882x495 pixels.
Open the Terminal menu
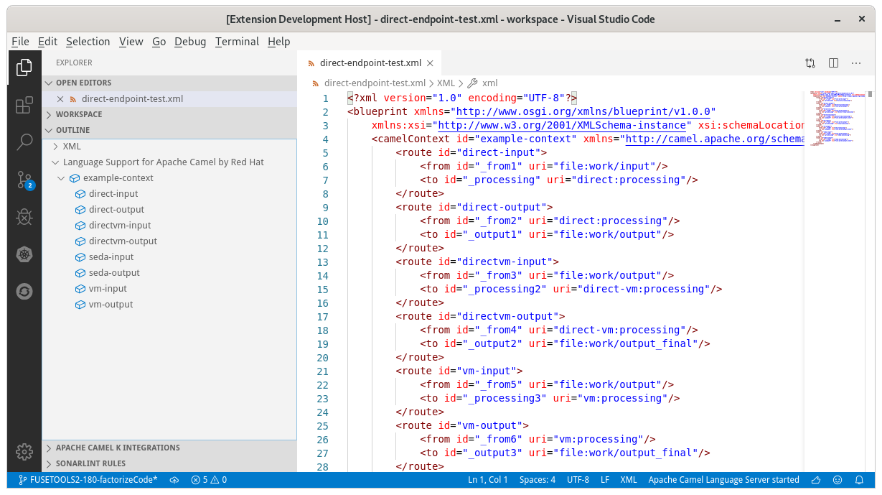[x=238, y=42]
